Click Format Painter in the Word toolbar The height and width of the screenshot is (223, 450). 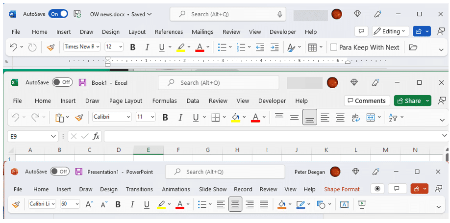[51, 48]
